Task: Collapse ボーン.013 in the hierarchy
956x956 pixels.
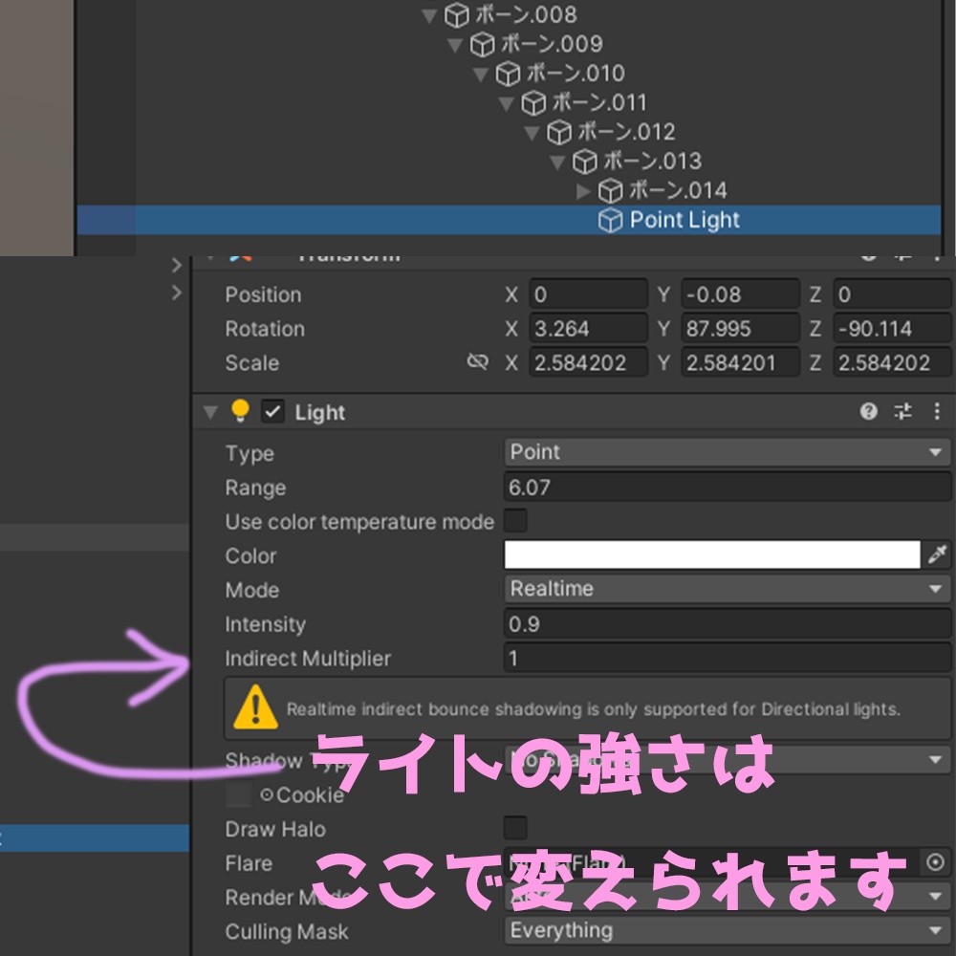Action: tap(557, 161)
